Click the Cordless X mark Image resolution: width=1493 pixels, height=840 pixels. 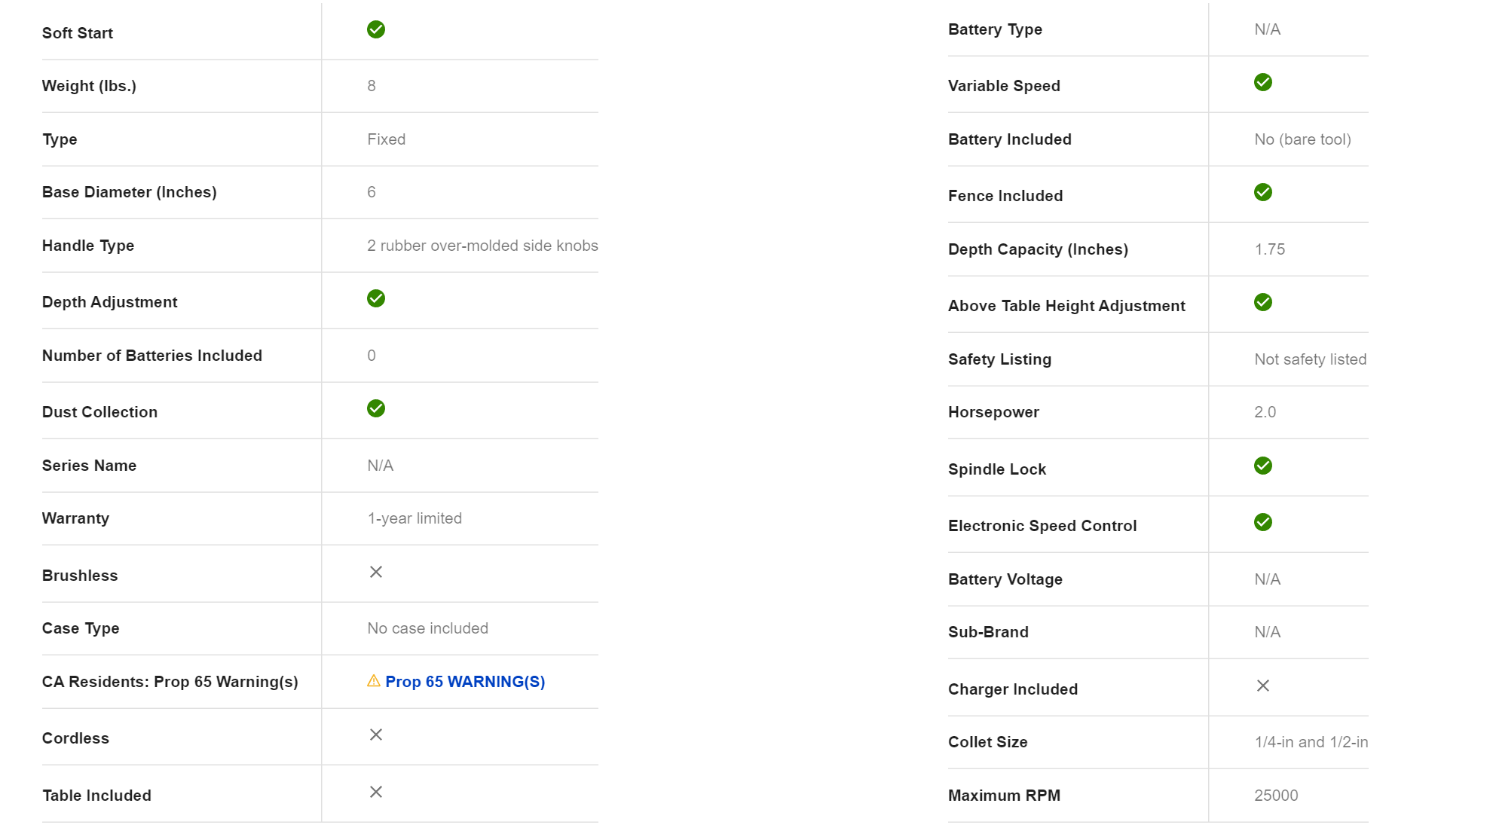(x=375, y=735)
